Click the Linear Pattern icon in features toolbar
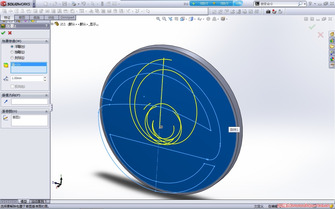 pyautogui.click(x=81, y=11)
